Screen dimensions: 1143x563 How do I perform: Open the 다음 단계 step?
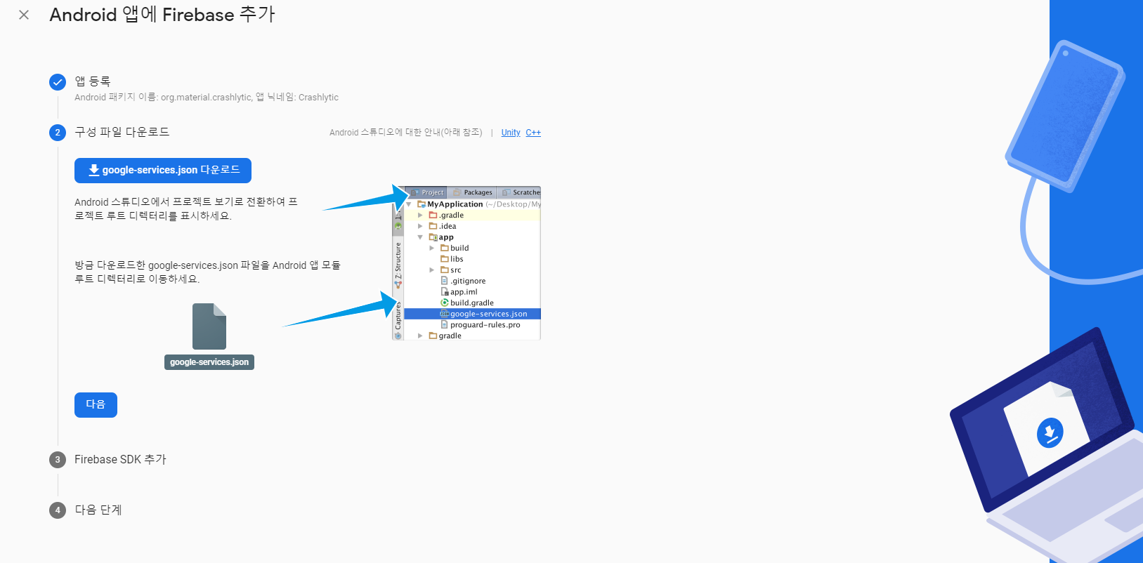(98, 510)
